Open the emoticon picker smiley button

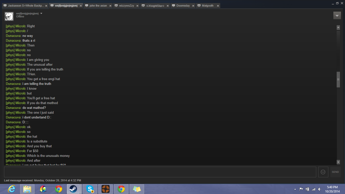coord(323,172)
